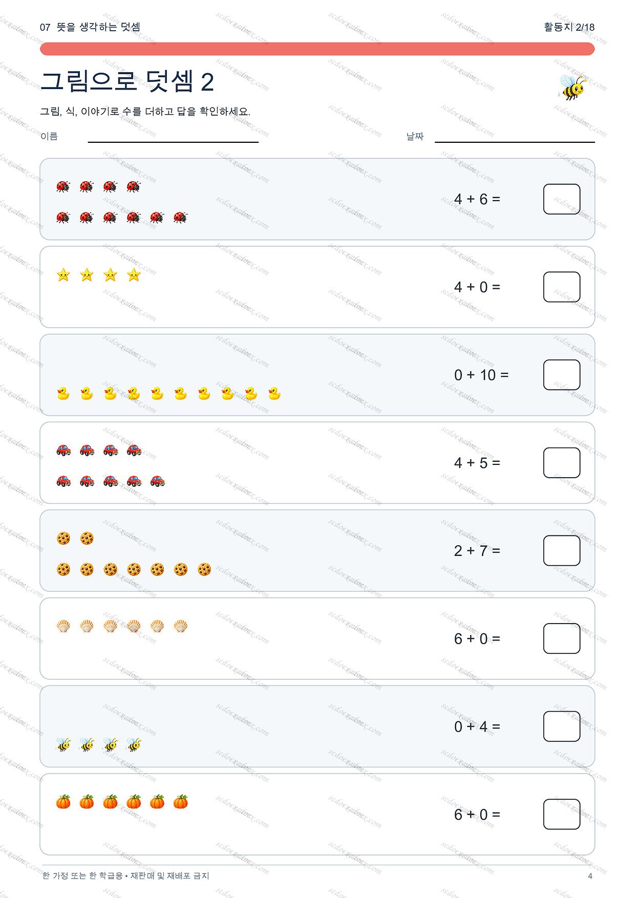635x898 pixels.
Task: Click the last yellow star icon
Action: 134,275
